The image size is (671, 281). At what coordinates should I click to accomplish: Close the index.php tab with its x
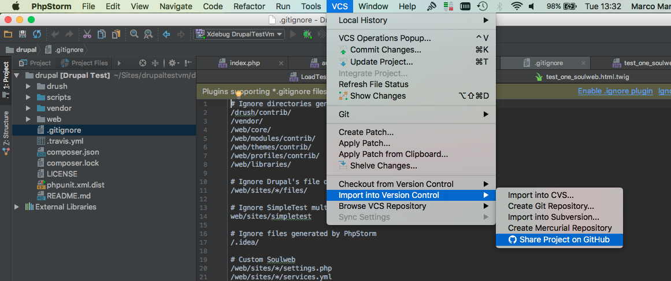click(x=281, y=63)
